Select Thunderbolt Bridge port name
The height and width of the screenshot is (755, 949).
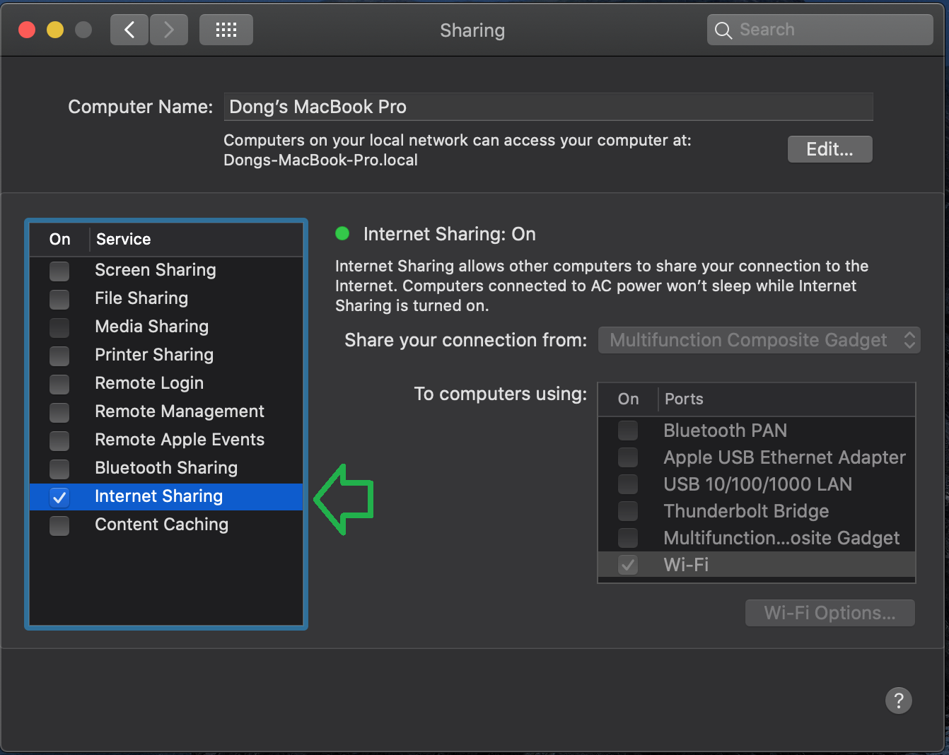point(746,511)
